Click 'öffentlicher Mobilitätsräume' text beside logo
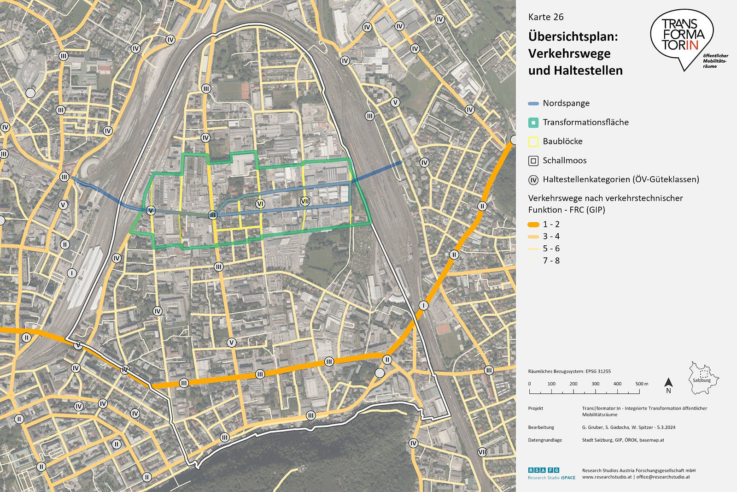The width and height of the screenshot is (737, 492). [x=716, y=61]
